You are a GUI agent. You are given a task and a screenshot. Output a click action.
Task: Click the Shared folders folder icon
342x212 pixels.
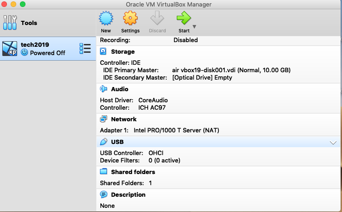[x=103, y=171]
